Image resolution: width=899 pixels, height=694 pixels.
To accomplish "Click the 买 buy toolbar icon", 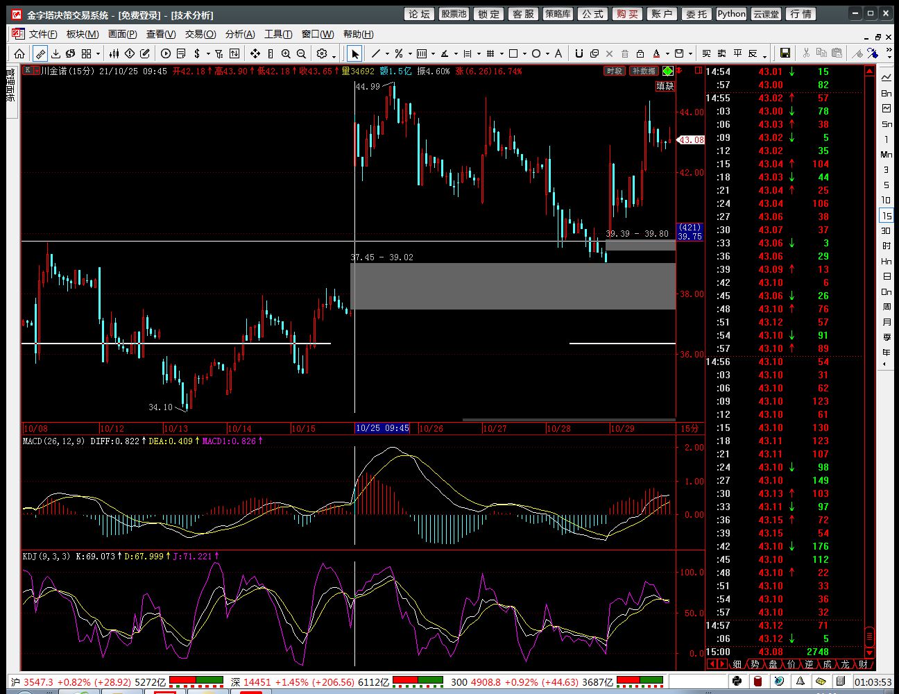I will (x=706, y=53).
